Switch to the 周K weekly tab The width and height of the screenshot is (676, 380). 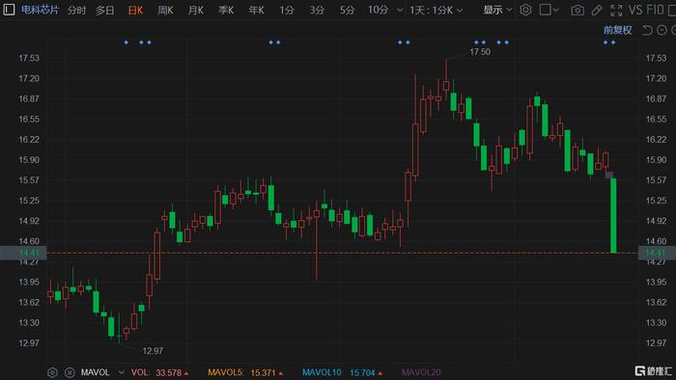(x=165, y=10)
